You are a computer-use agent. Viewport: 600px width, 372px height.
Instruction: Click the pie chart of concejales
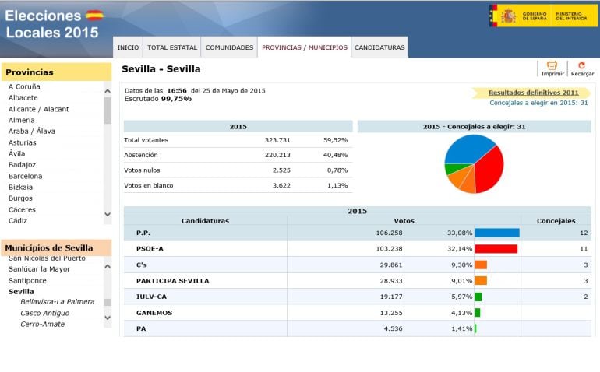(x=474, y=164)
